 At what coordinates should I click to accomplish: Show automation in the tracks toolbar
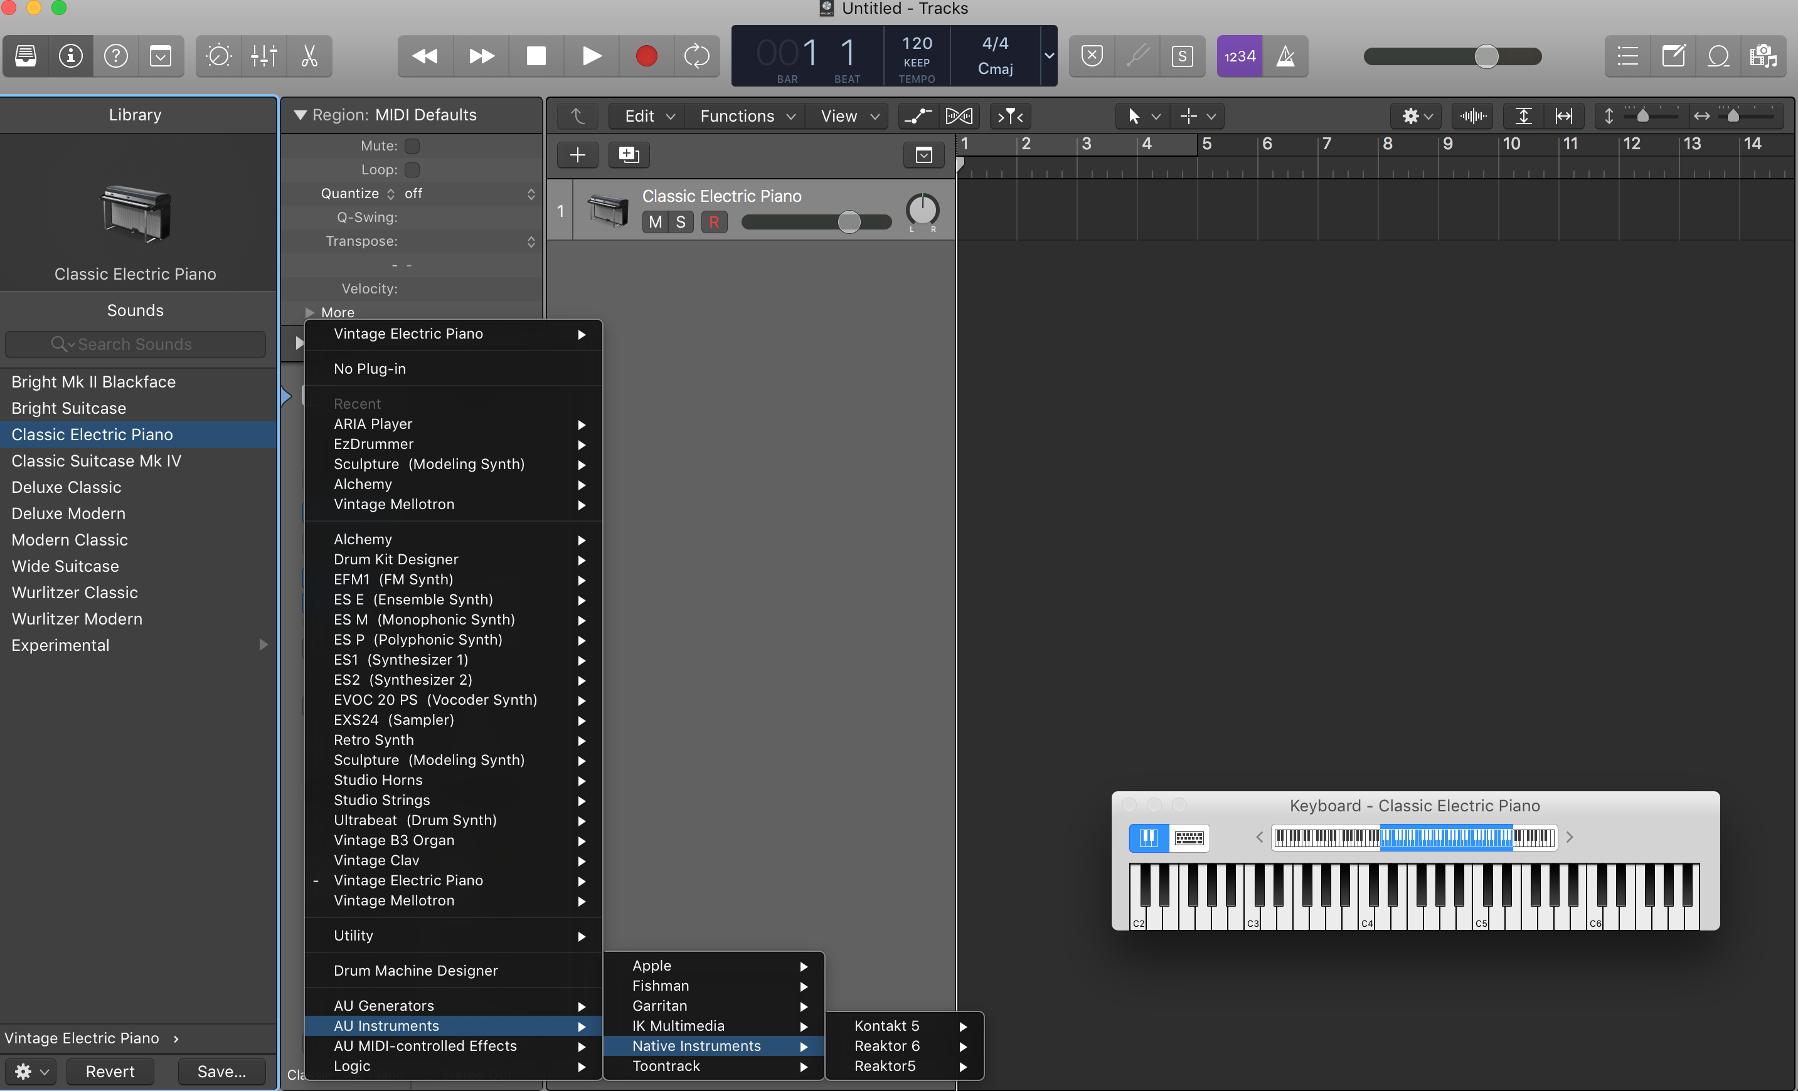click(x=918, y=116)
